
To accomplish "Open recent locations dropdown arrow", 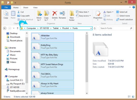I will [x=14, y=28].
